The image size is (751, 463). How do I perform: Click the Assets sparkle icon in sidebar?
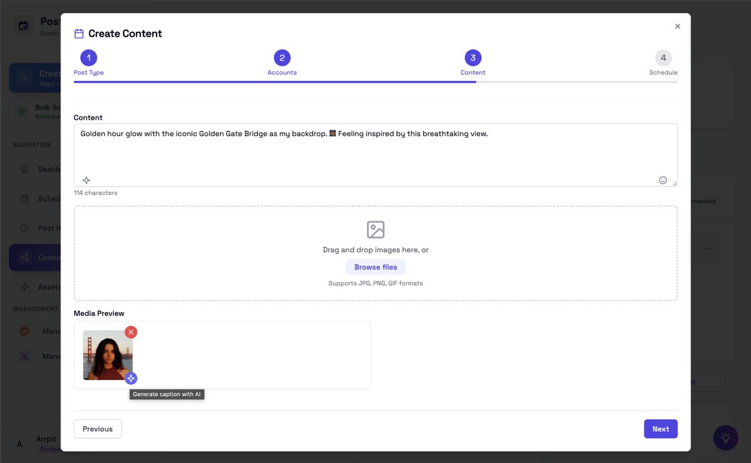[24, 287]
